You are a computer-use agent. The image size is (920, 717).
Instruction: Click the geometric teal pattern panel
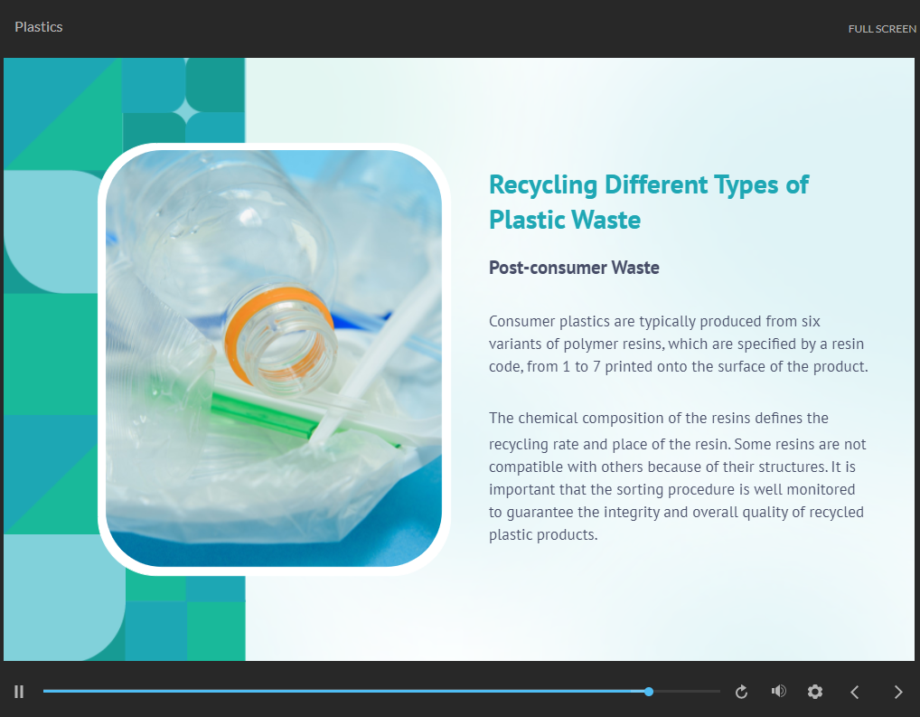54,362
